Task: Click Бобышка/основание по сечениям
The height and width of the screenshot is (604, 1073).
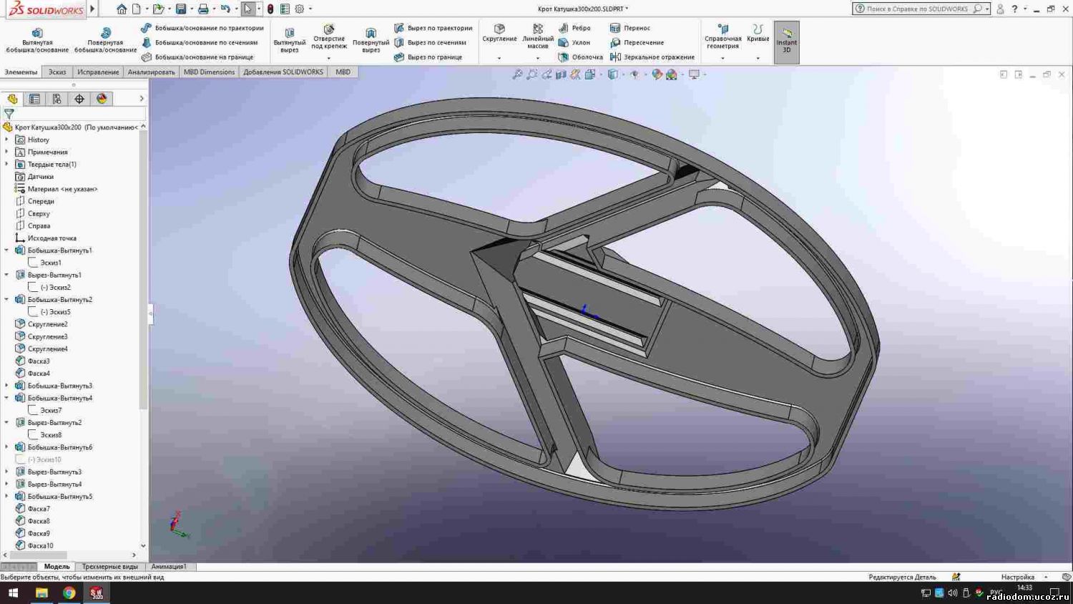Action: click(x=200, y=42)
